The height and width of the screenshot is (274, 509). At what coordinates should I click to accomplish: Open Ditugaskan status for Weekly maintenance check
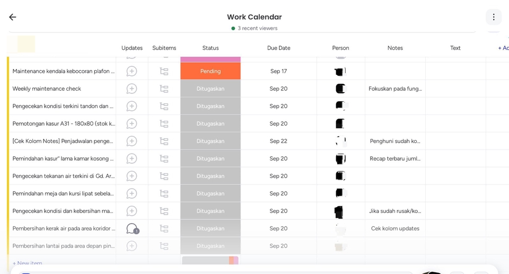tap(210, 89)
